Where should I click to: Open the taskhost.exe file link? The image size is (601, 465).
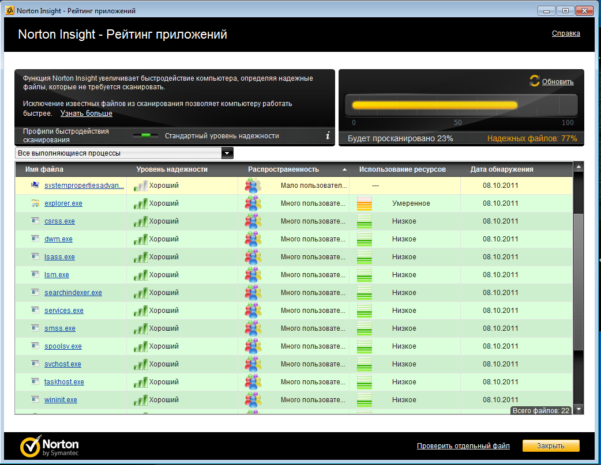(64, 382)
